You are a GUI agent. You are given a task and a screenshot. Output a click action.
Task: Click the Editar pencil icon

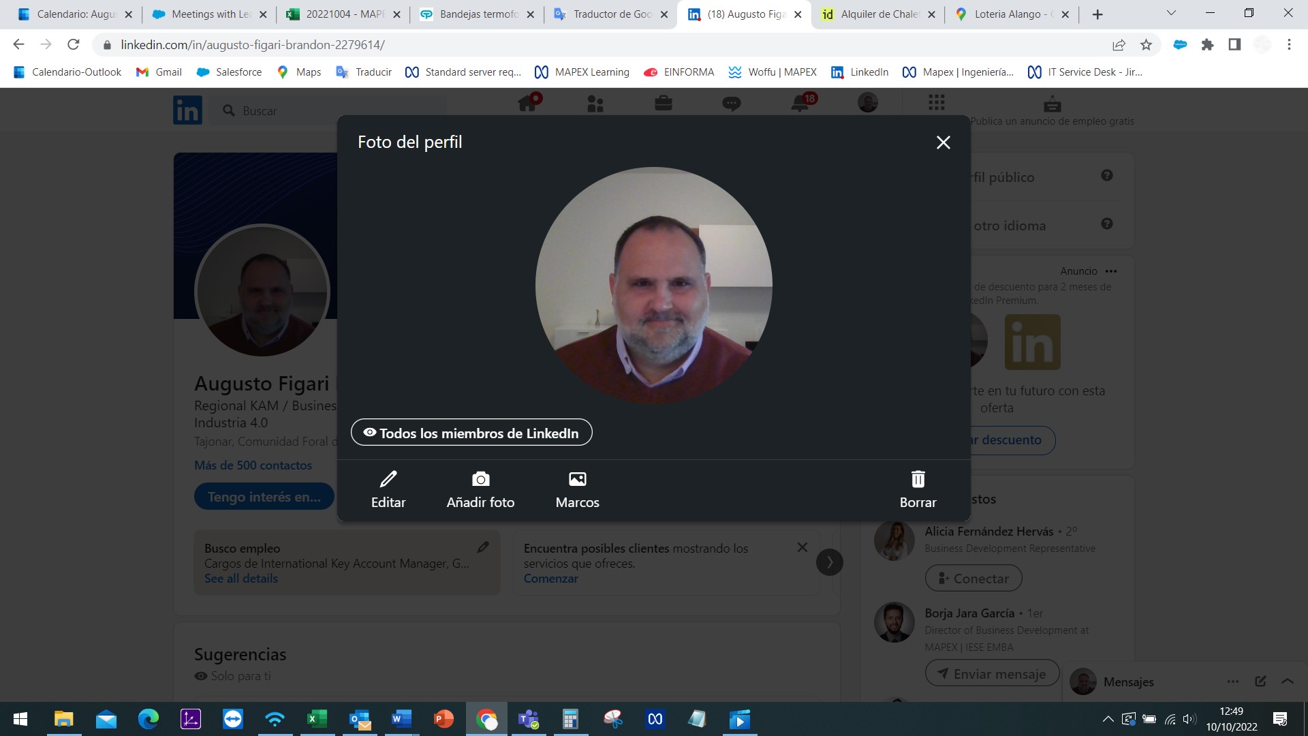tap(388, 479)
